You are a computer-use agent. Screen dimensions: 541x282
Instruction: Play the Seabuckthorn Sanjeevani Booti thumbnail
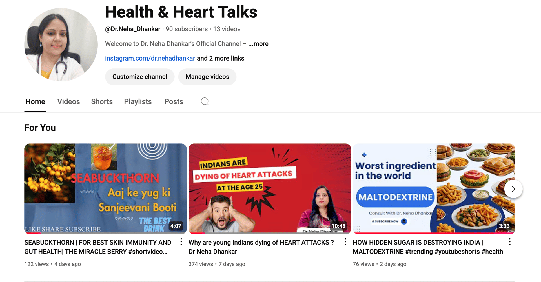coord(105,188)
